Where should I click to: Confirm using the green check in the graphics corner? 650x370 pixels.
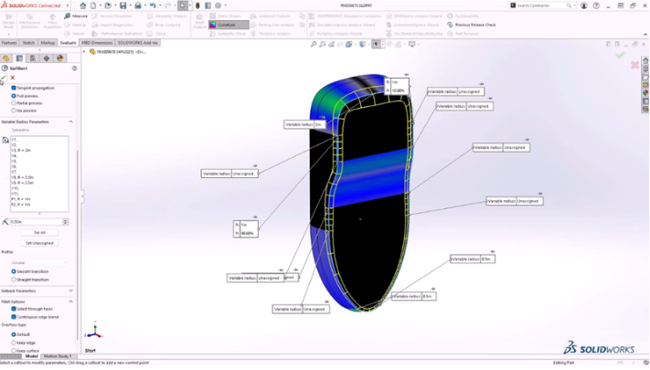(x=620, y=56)
